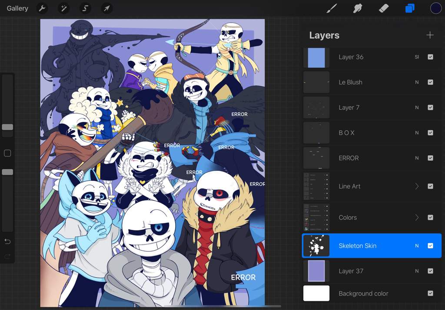Select the Selection tool
Screen dimensions: 445x310
tap(85, 9)
